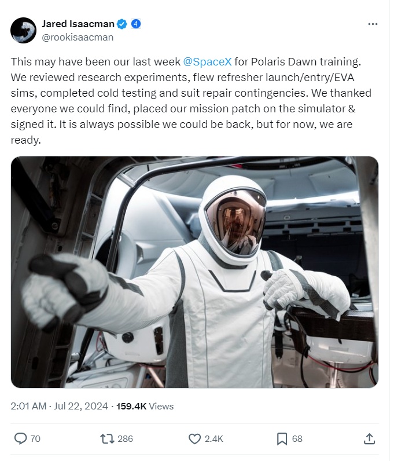Share the tweet via the share icon
The height and width of the screenshot is (461, 405).
[x=369, y=439]
